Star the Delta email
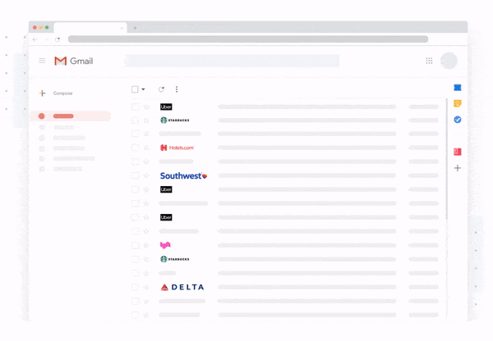 click(x=146, y=287)
